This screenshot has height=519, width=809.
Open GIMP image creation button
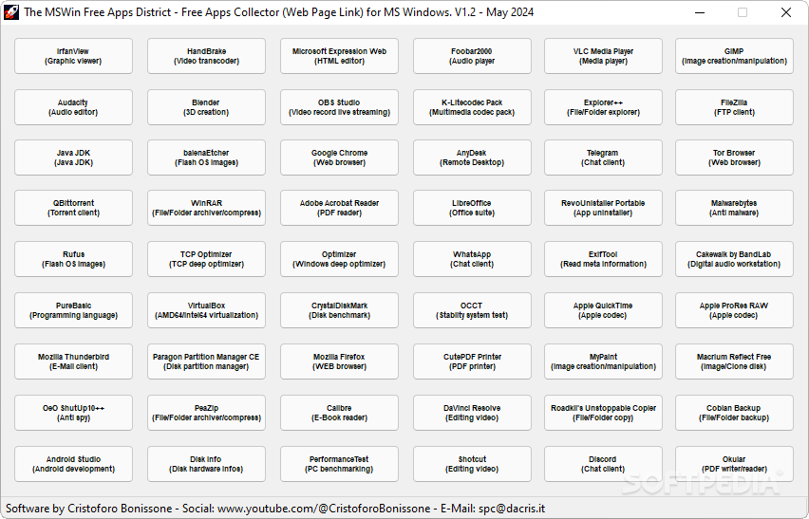point(734,56)
